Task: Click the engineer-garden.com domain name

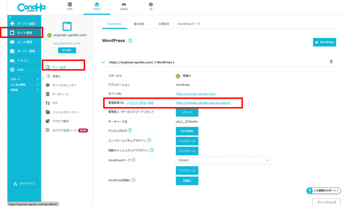Action: [x=70, y=35]
